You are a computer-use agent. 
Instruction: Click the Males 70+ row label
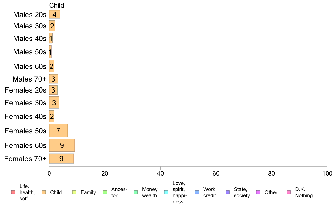coord(30,79)
